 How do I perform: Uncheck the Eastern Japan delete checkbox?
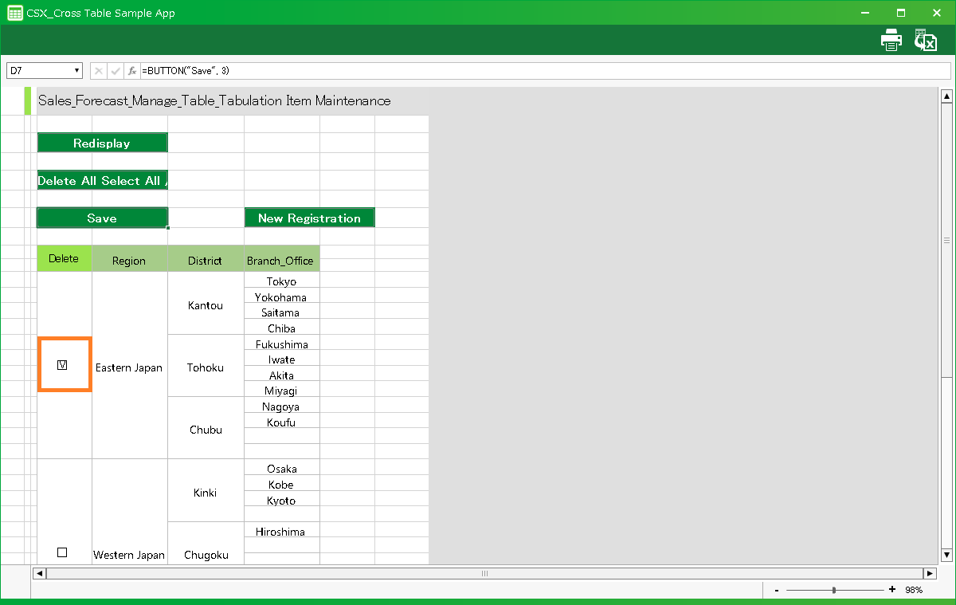(62, 365)
